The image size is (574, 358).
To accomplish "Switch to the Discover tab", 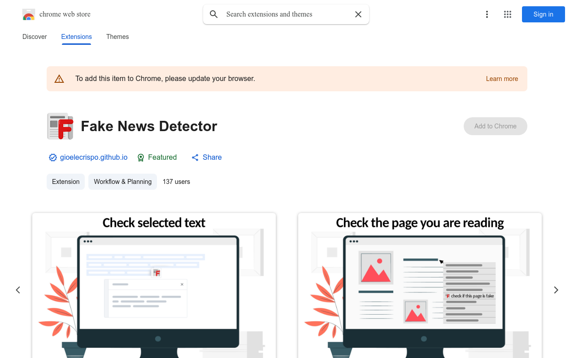I will [35, 37].
